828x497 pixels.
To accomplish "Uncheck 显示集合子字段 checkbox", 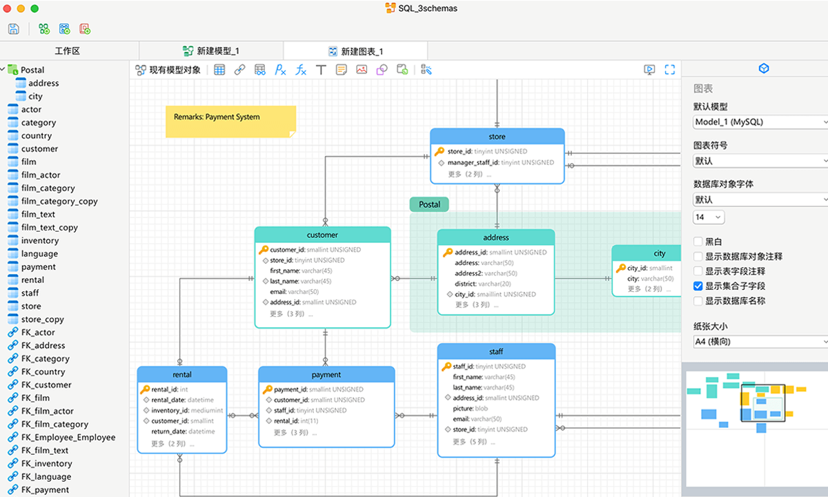I will click(698, 286).
